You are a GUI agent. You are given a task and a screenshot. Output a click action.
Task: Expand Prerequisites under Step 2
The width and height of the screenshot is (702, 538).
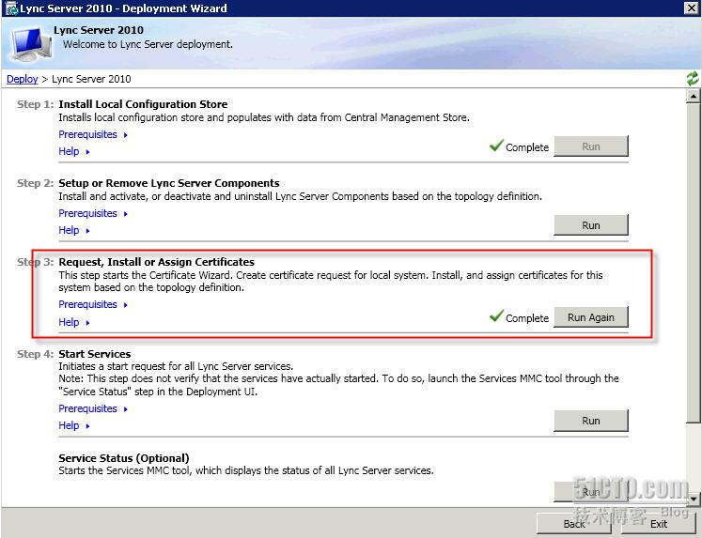(x=93, y=213)
